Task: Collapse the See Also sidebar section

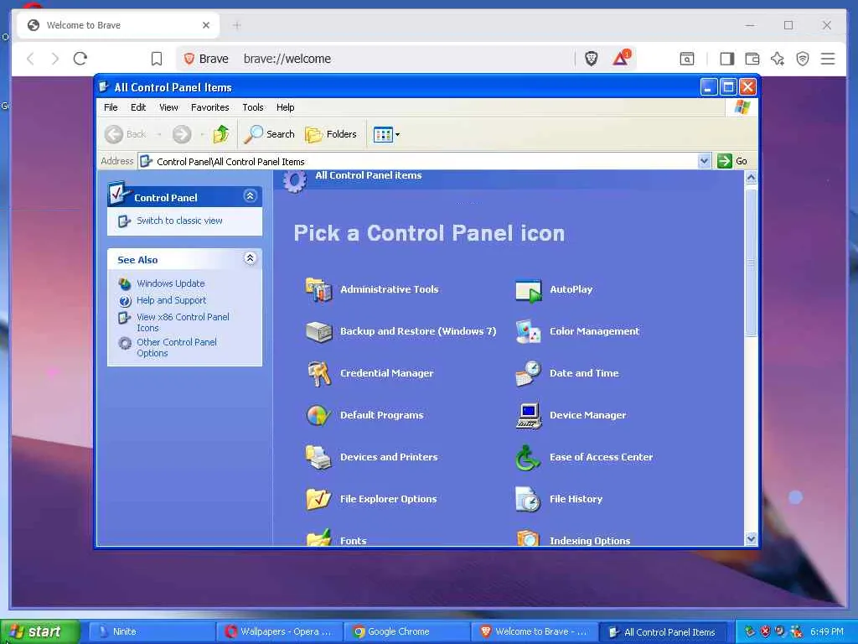Action: (250, 258)
